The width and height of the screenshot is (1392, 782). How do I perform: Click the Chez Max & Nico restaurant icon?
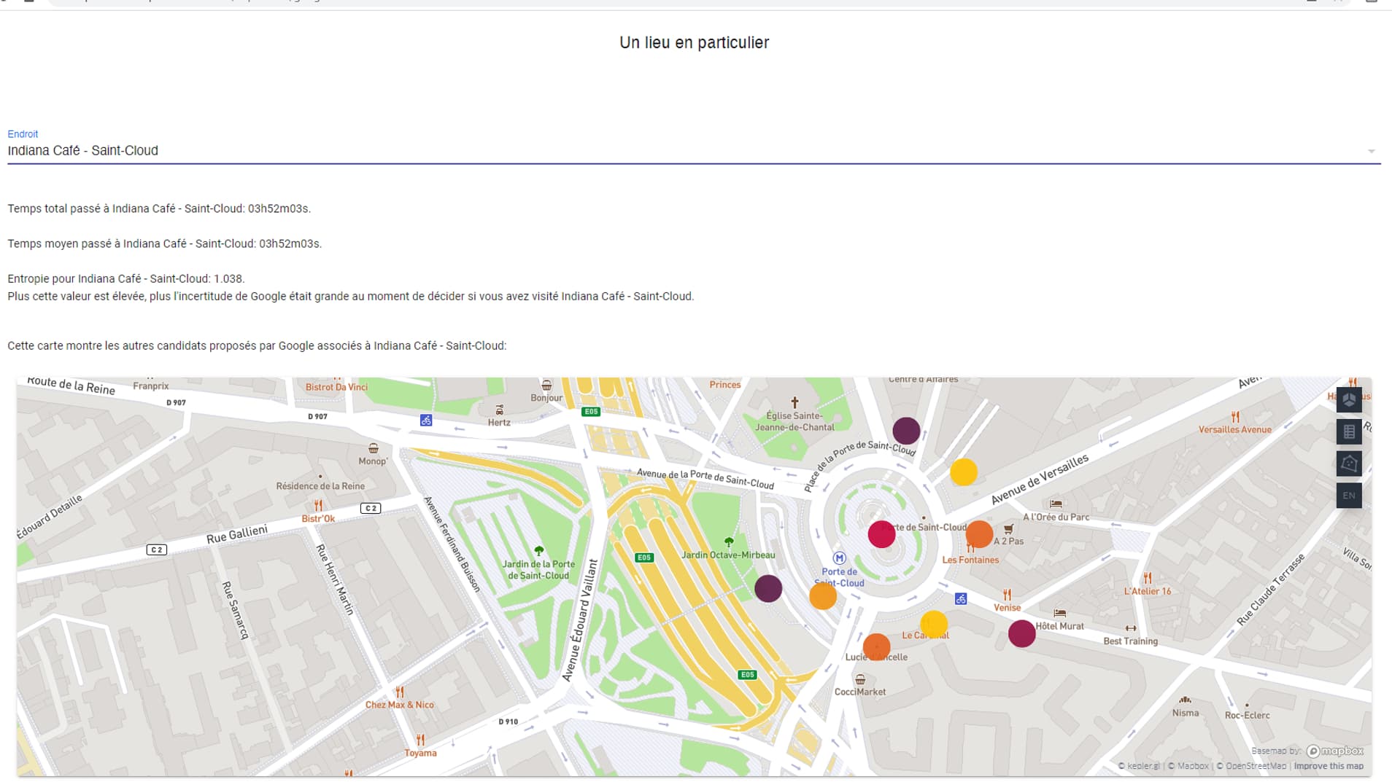click(x=399, y=692)
